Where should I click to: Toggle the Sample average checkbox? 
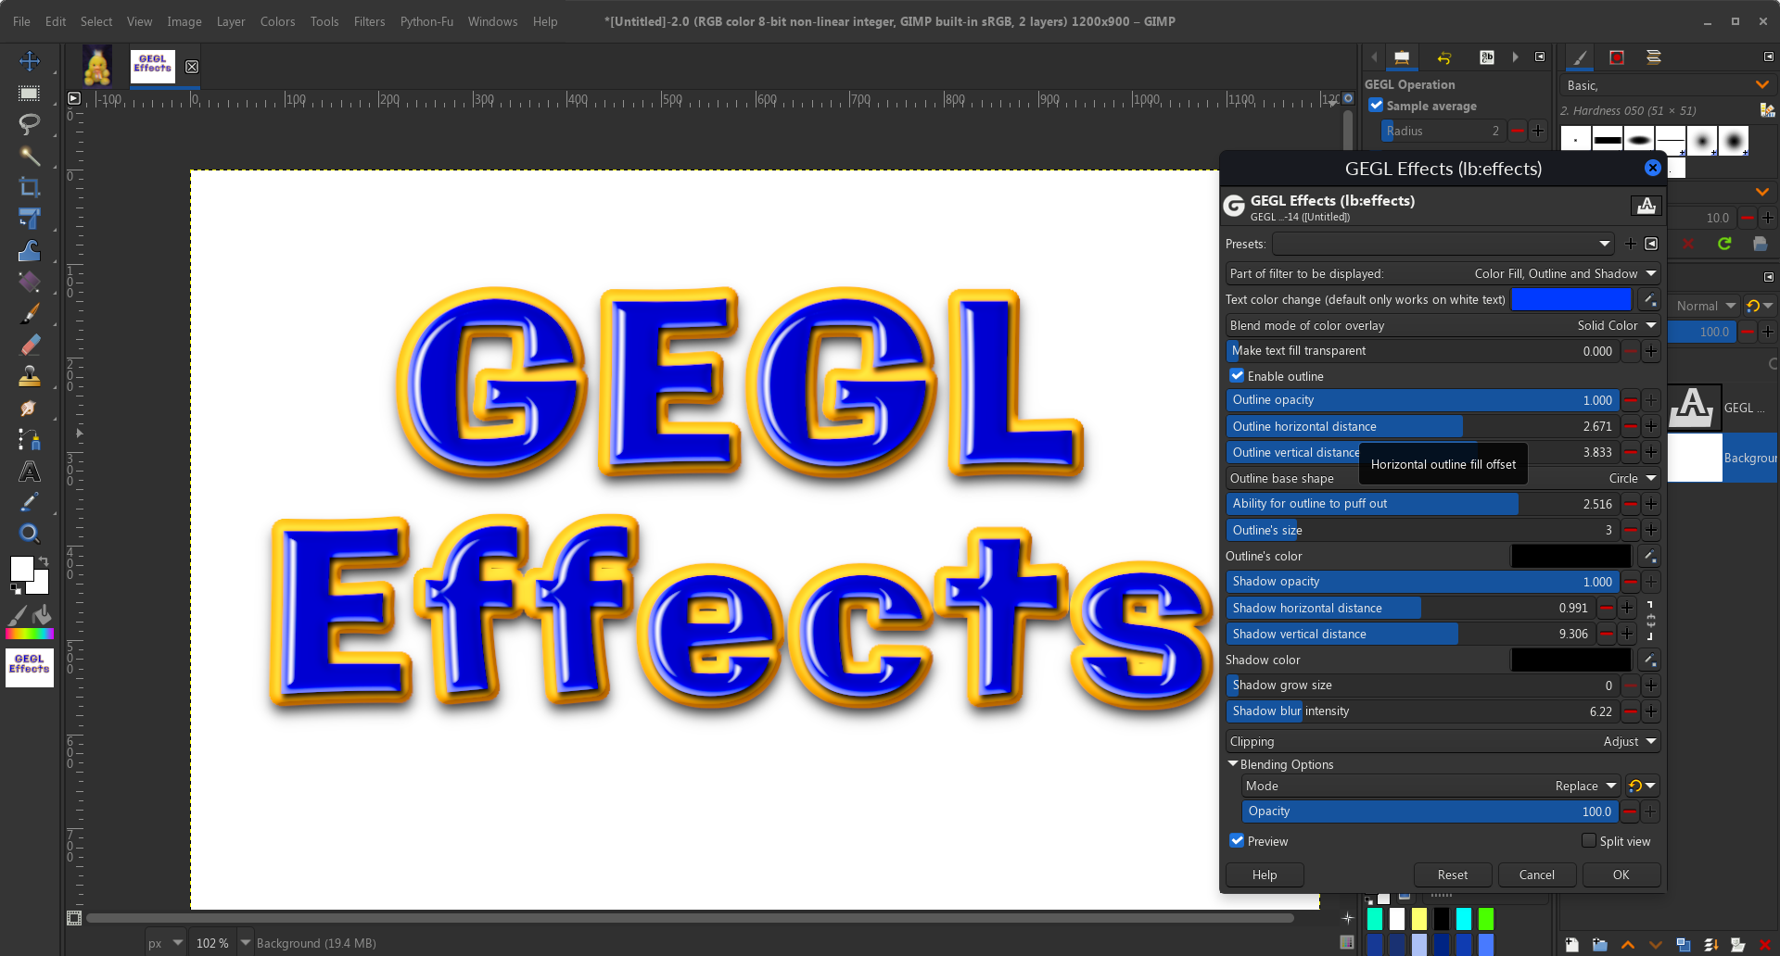(1377, 106)
